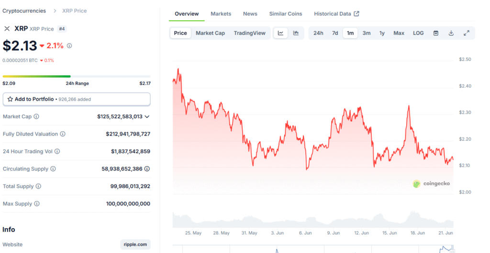Switch to line chart view icon

[x=280, y=33]
